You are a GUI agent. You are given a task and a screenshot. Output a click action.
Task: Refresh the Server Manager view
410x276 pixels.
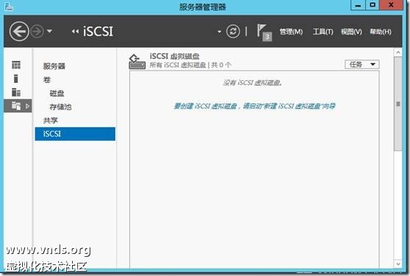coord(233,32)
